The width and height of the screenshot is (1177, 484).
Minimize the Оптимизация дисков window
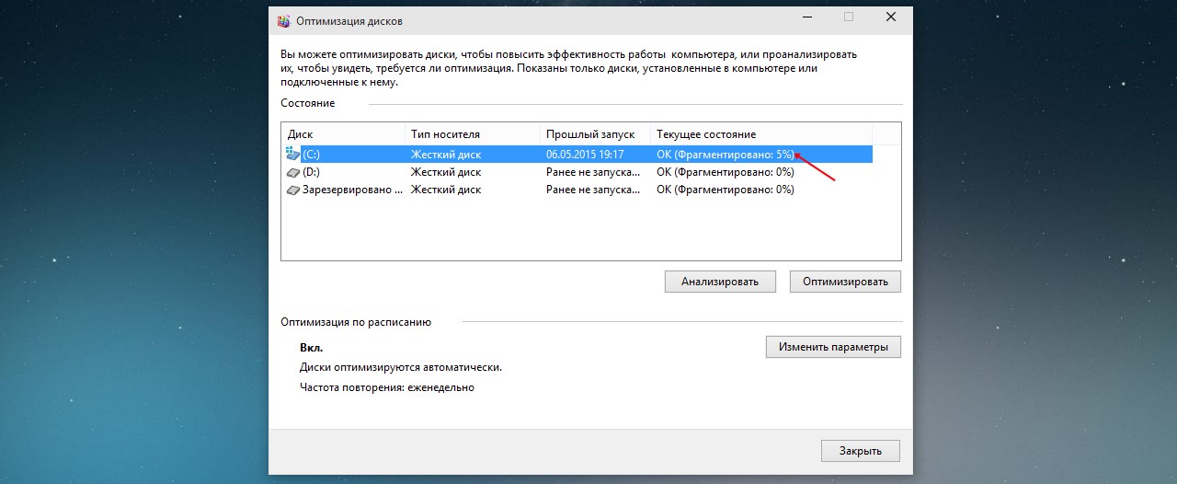click(806, 17)
